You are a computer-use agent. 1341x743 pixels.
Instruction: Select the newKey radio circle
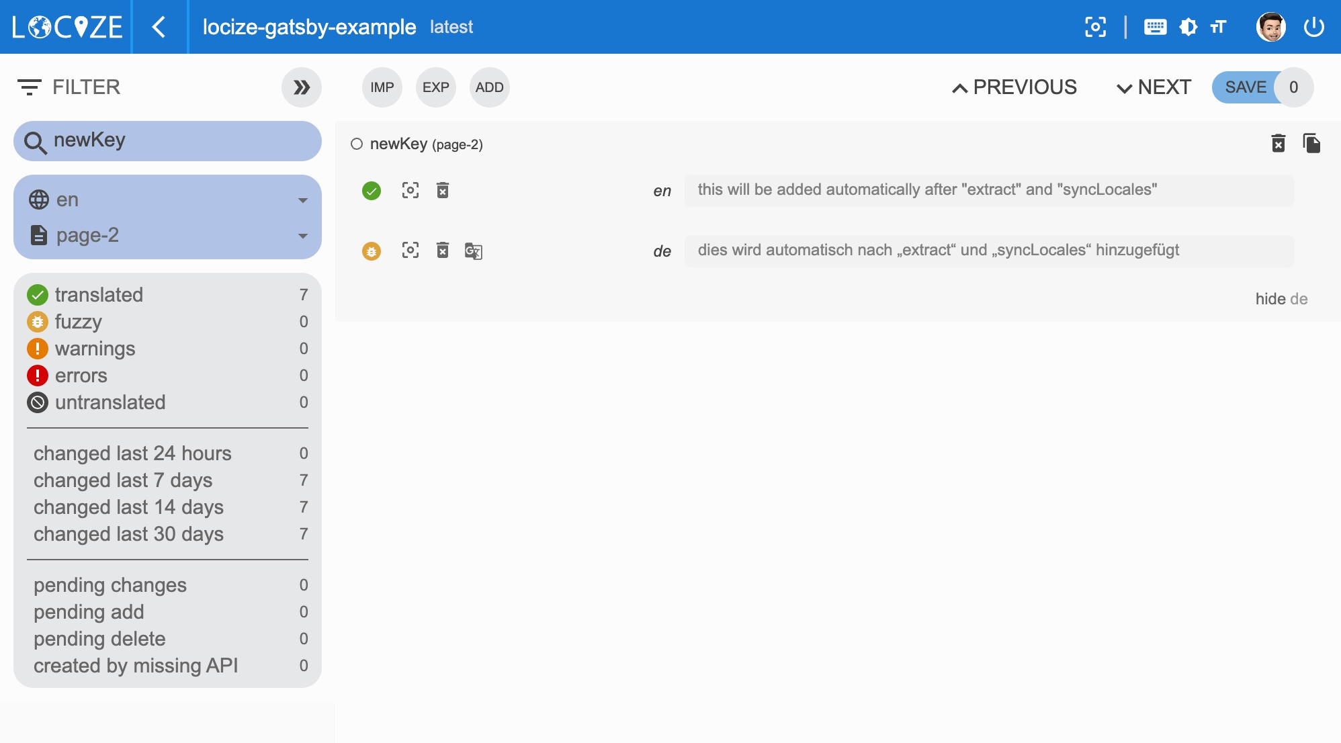[x=357, y=144]
